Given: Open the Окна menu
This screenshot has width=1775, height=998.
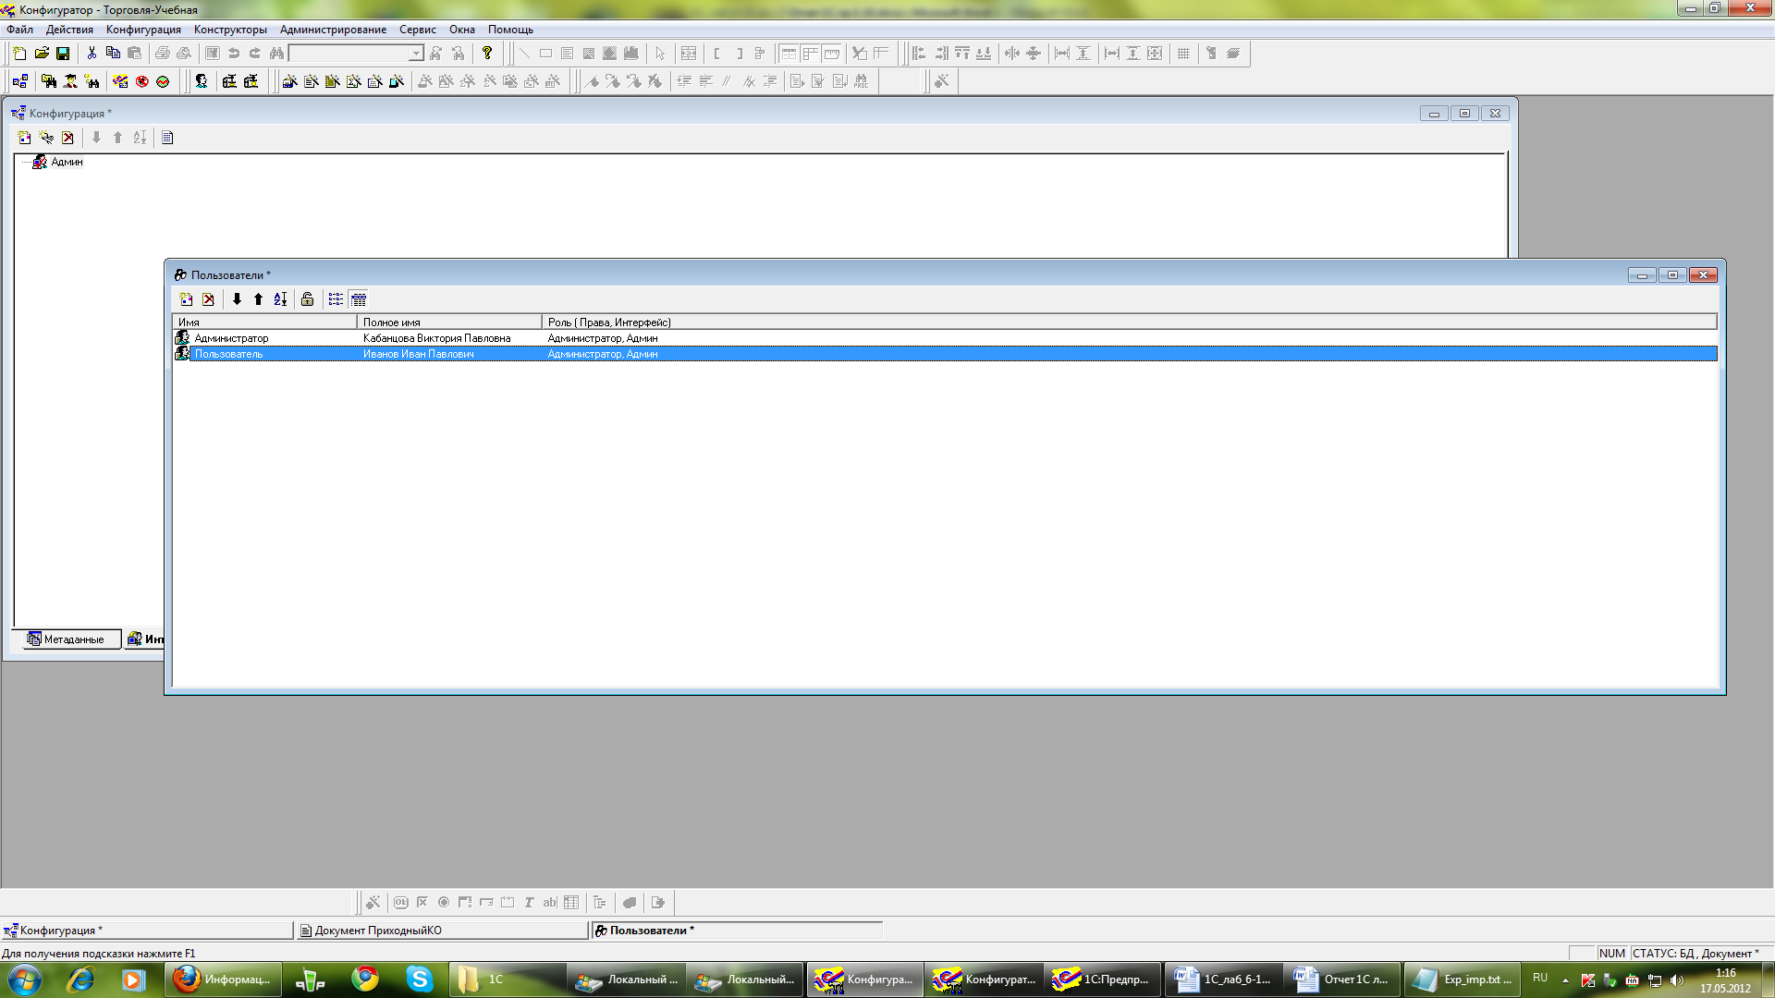Looking at the screenshot, I should [462, 30].
